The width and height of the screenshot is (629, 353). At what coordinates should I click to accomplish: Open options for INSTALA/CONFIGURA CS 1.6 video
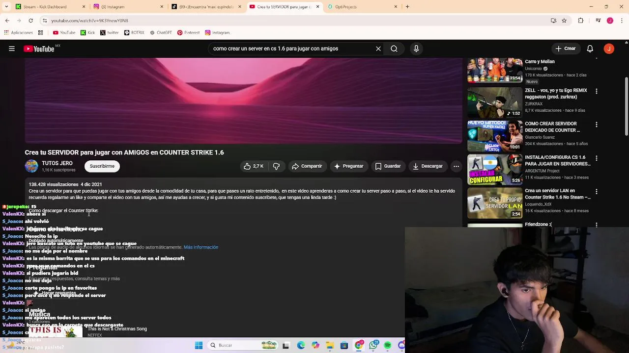597,158
